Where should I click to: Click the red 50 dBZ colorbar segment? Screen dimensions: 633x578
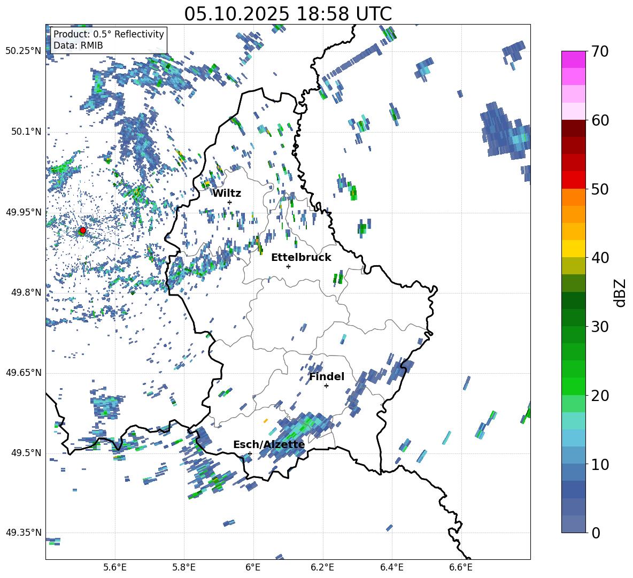pyautogui.click(x=573, y=180)
